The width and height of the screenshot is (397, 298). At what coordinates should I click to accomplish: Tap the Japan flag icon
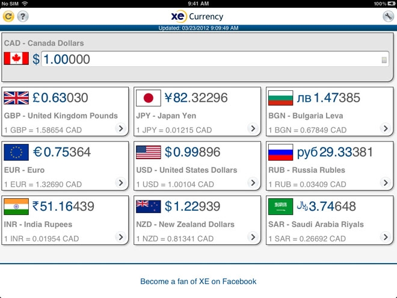click(x=149, y=98)
